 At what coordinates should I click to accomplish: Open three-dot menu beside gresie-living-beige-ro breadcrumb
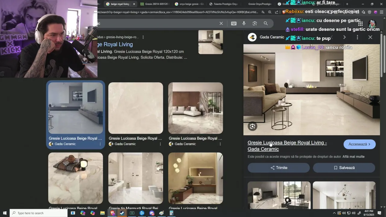coord(143,37)
